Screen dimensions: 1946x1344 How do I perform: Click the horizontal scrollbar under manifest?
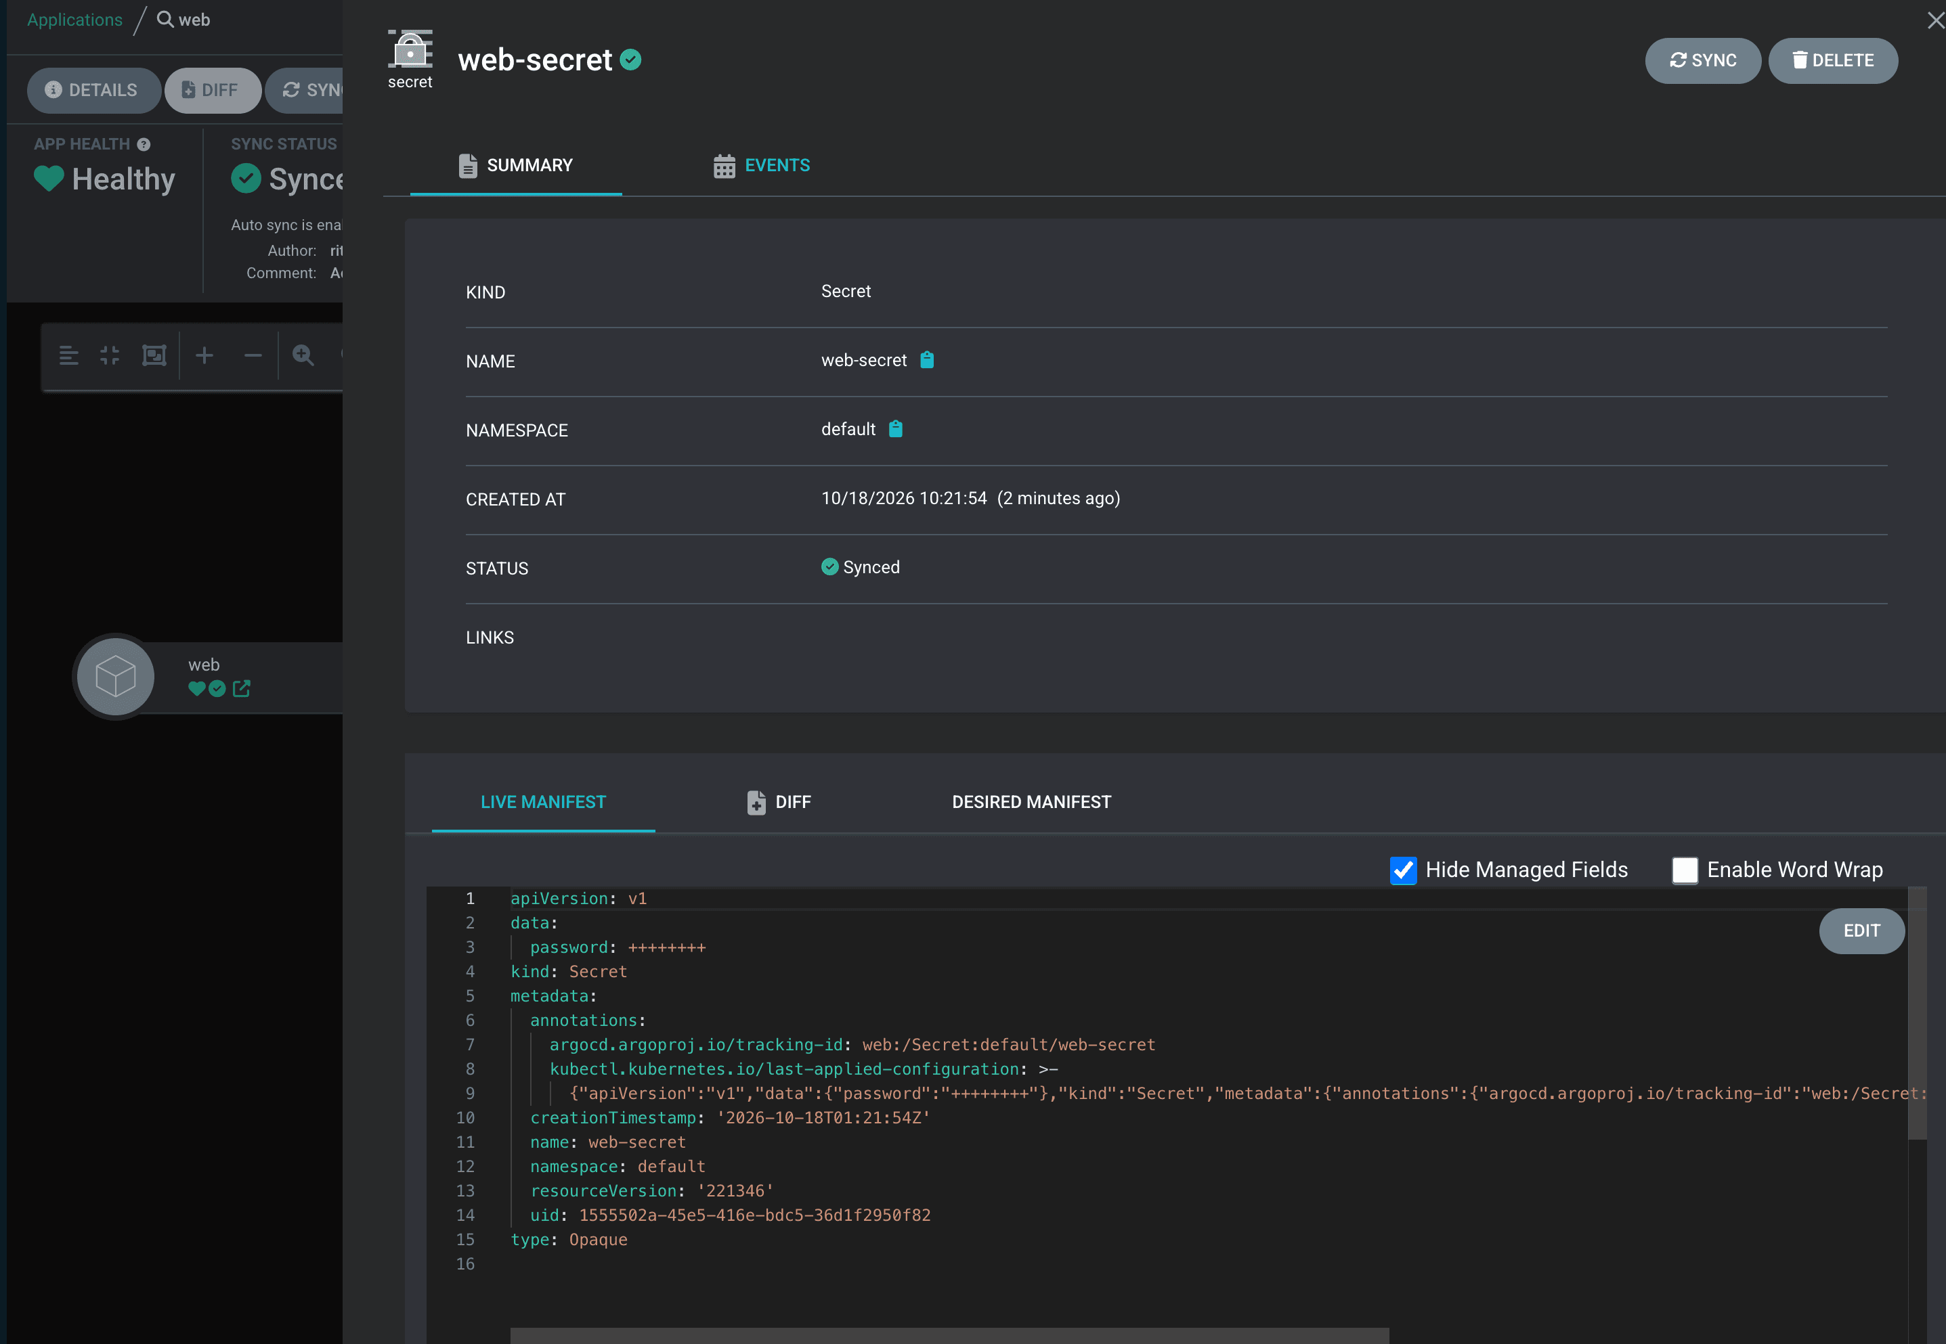[949, 1336]
